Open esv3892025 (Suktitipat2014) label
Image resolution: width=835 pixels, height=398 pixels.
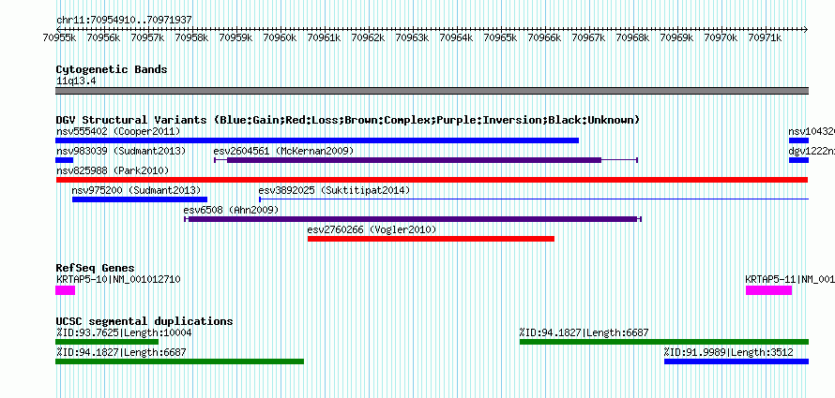pyautogui.click(x=334, y=190)
